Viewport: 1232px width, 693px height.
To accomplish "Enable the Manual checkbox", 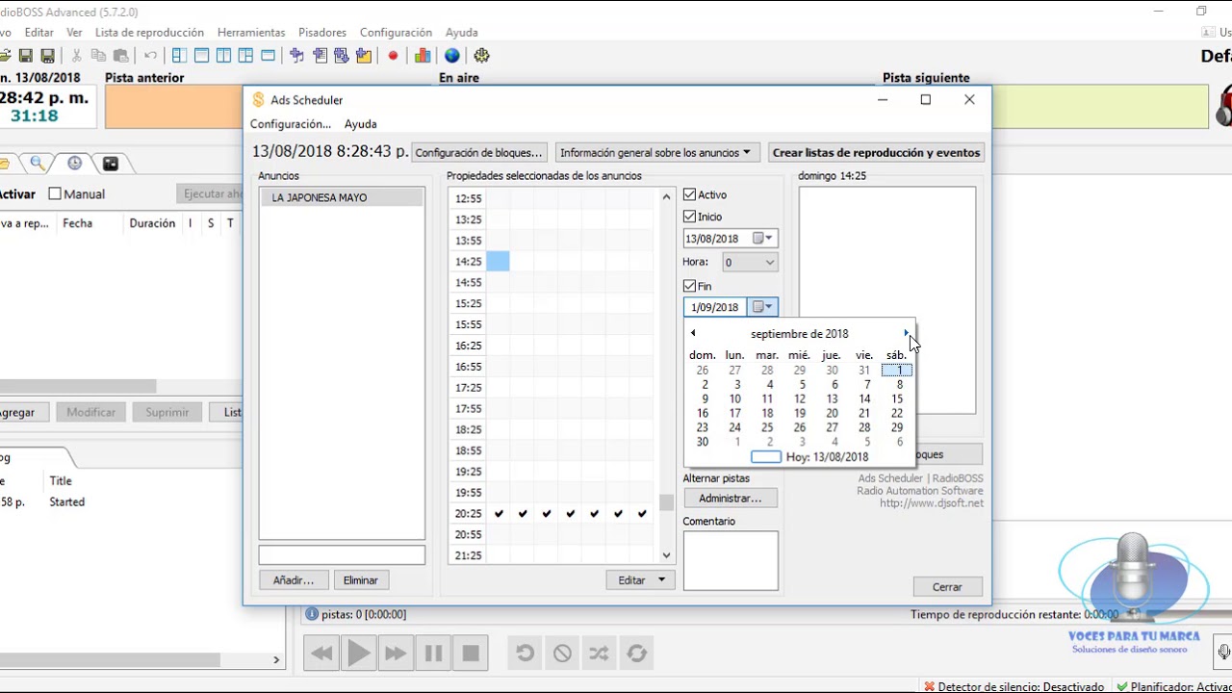I will pos(55,193).
